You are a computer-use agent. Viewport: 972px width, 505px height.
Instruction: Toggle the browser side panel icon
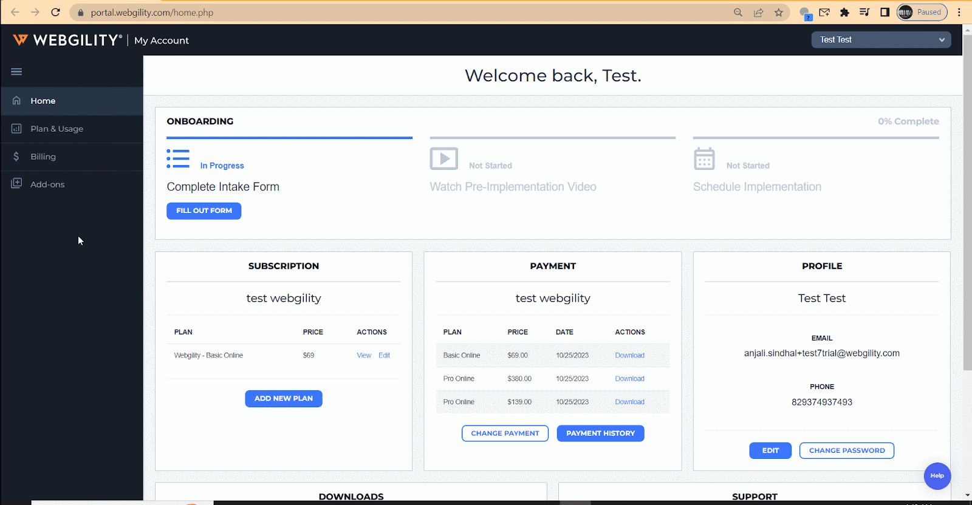[885, 12]
